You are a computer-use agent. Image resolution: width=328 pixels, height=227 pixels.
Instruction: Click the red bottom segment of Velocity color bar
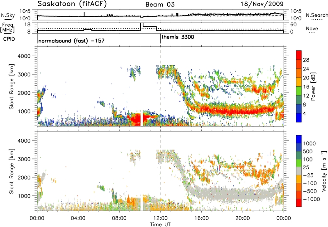[x=299, y=203]
